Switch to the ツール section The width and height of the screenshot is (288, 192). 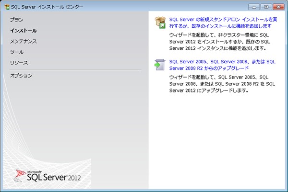(16, 52)
